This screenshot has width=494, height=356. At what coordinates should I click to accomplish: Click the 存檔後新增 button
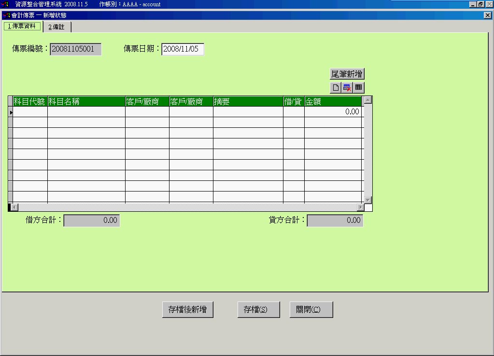click(188, 310)
